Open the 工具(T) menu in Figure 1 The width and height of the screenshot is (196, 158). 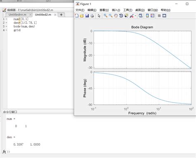[128, 10]
